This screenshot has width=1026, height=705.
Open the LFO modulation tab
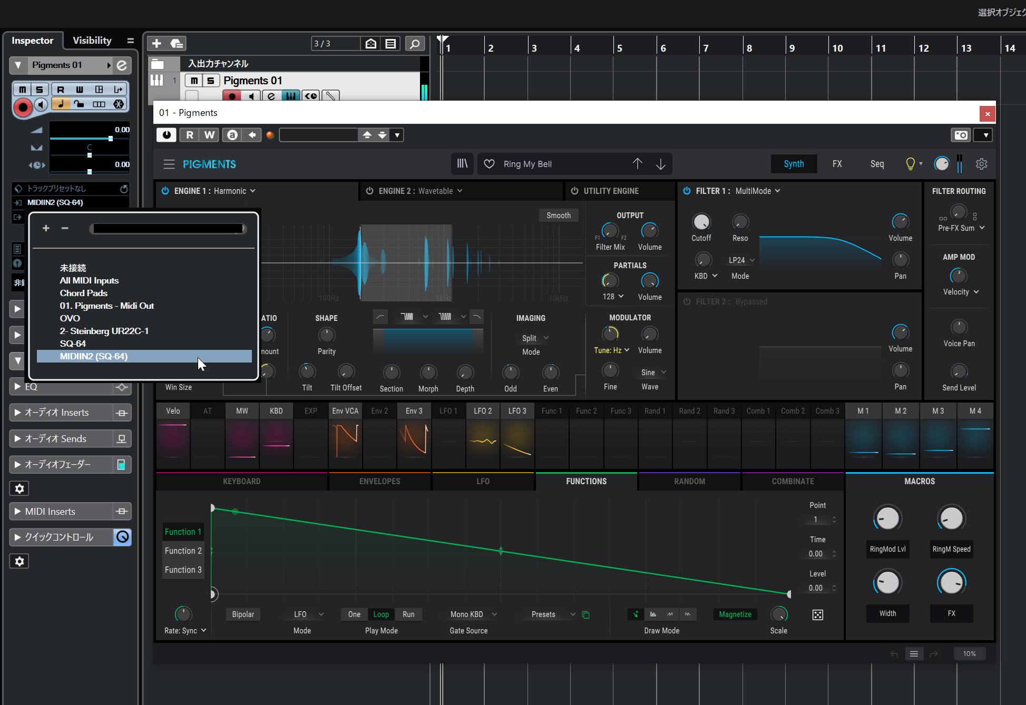pyautogui.click(x=483, y=482)
